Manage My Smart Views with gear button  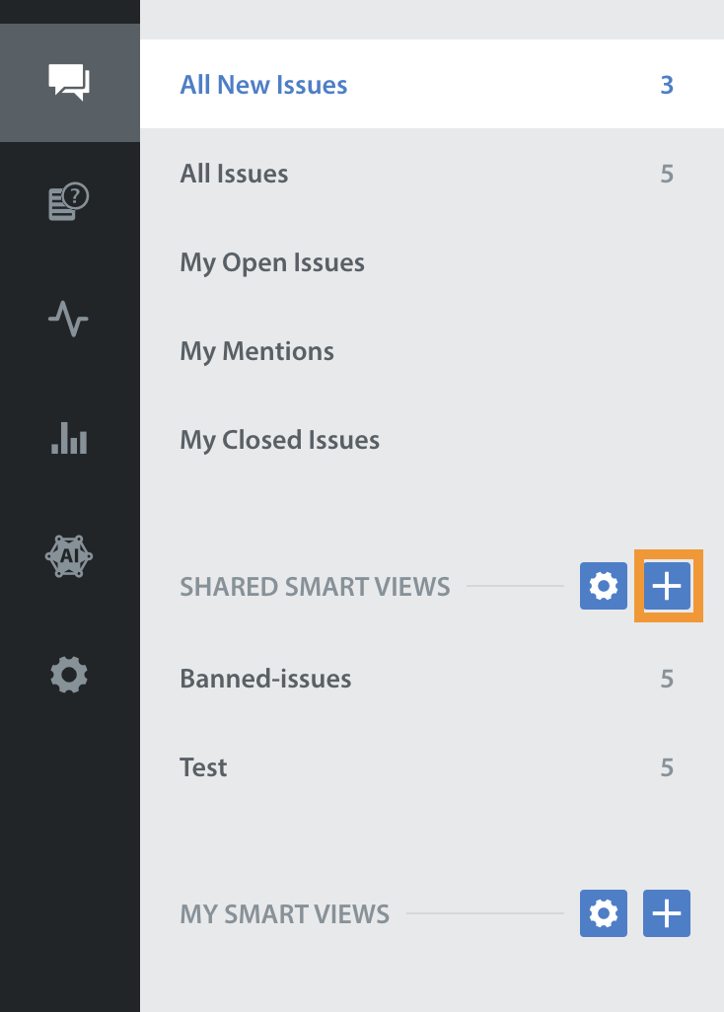coord(604,913)
